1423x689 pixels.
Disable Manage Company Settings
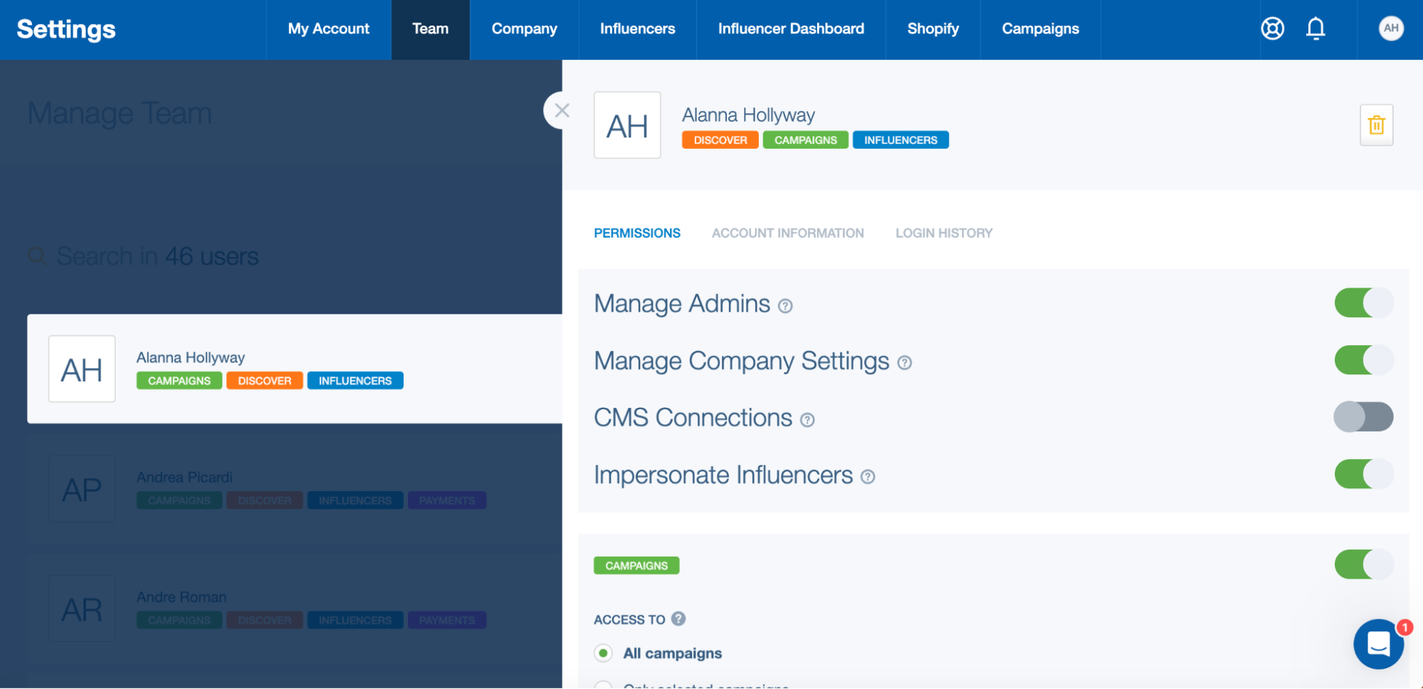pos(1363,360)
